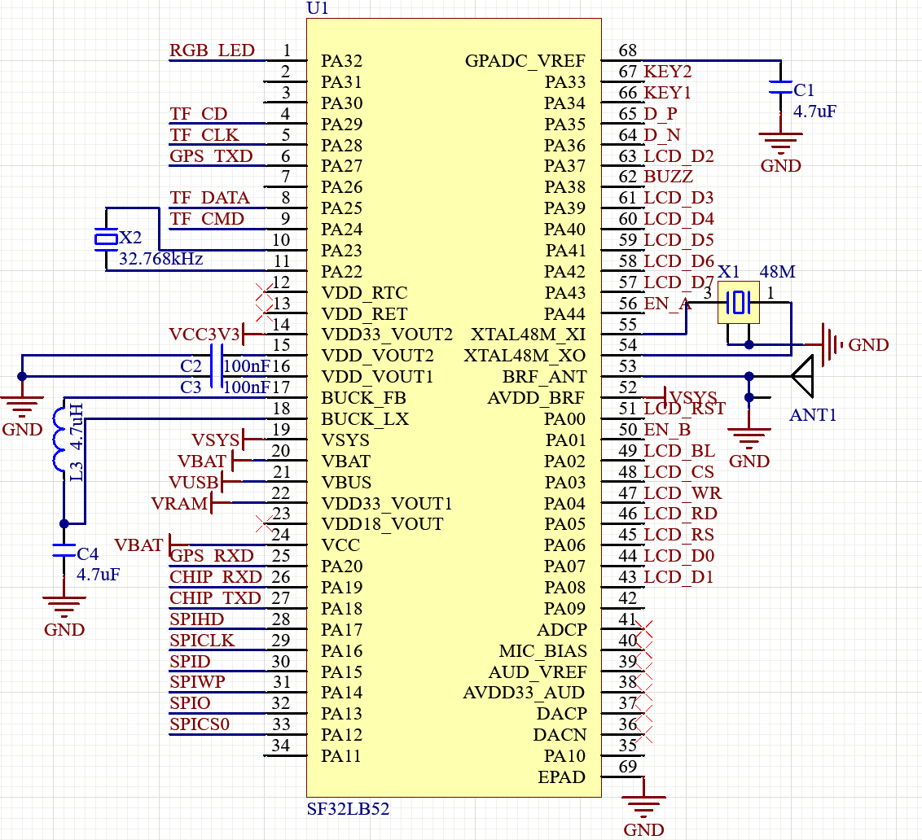Click the VRAM power port at pin 22

tap(180, 504)
